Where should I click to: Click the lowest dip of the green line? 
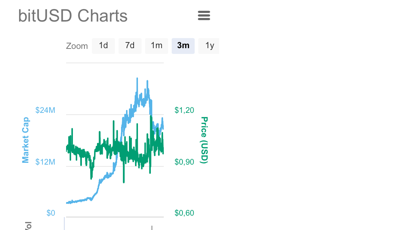pos(124,182)
